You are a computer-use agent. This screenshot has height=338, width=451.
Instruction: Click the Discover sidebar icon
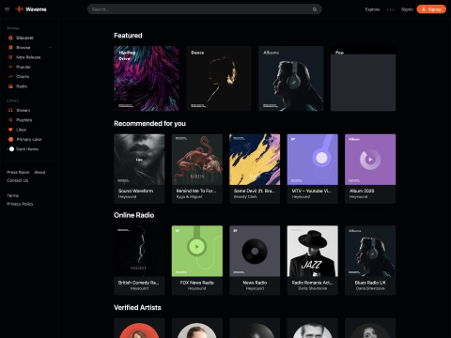10,38
